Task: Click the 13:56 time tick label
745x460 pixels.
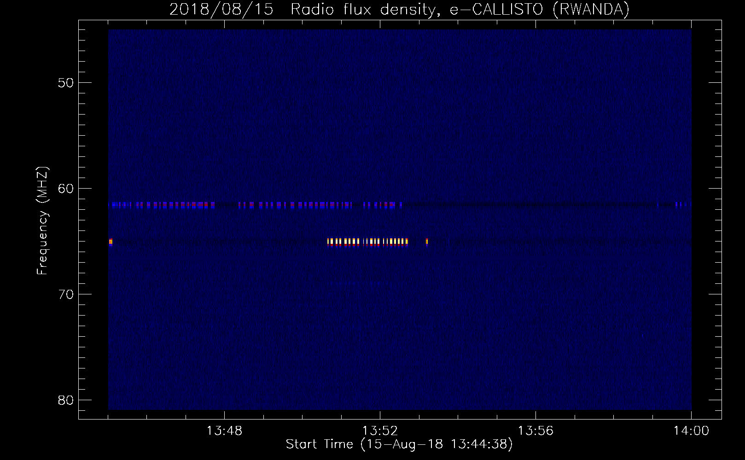Action: [535, 431]
